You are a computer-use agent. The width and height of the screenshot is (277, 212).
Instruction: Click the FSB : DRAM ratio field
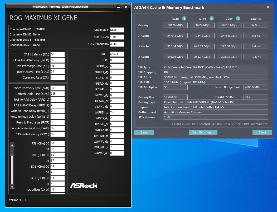pos(117,37)
